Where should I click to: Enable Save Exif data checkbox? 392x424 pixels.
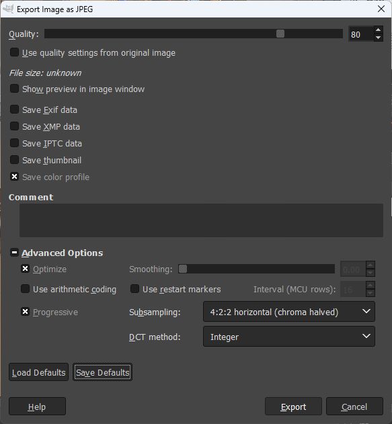14,110
